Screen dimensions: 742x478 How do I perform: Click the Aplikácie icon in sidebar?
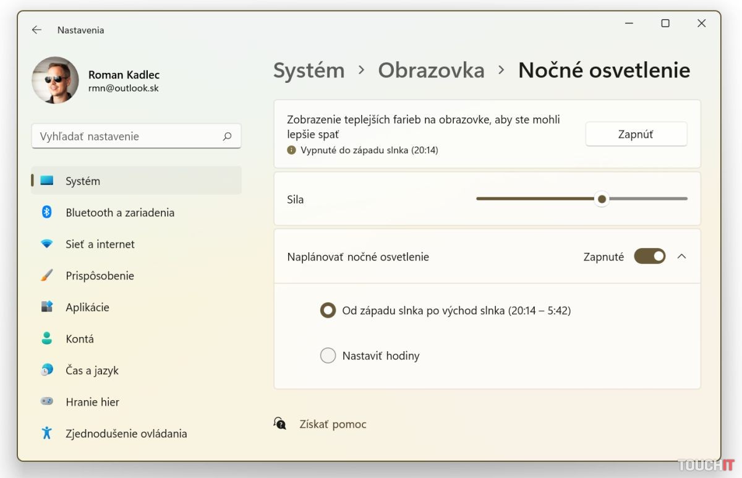(46, 307)
